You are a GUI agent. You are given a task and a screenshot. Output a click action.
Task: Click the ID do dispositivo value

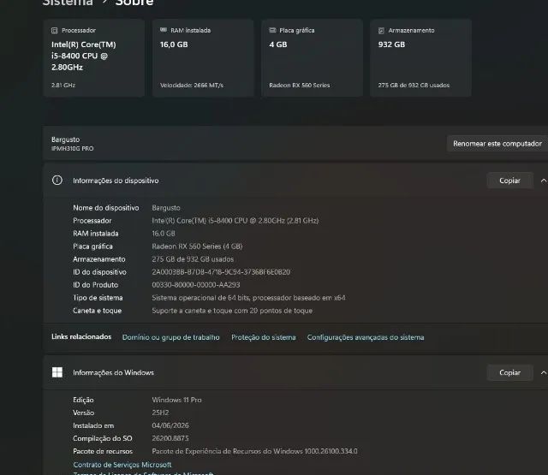pos(221,272)
